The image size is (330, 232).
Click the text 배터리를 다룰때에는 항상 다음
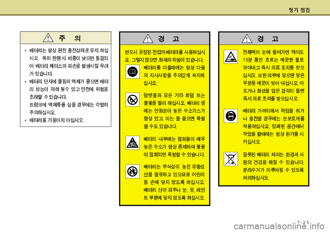click(174, 68)
